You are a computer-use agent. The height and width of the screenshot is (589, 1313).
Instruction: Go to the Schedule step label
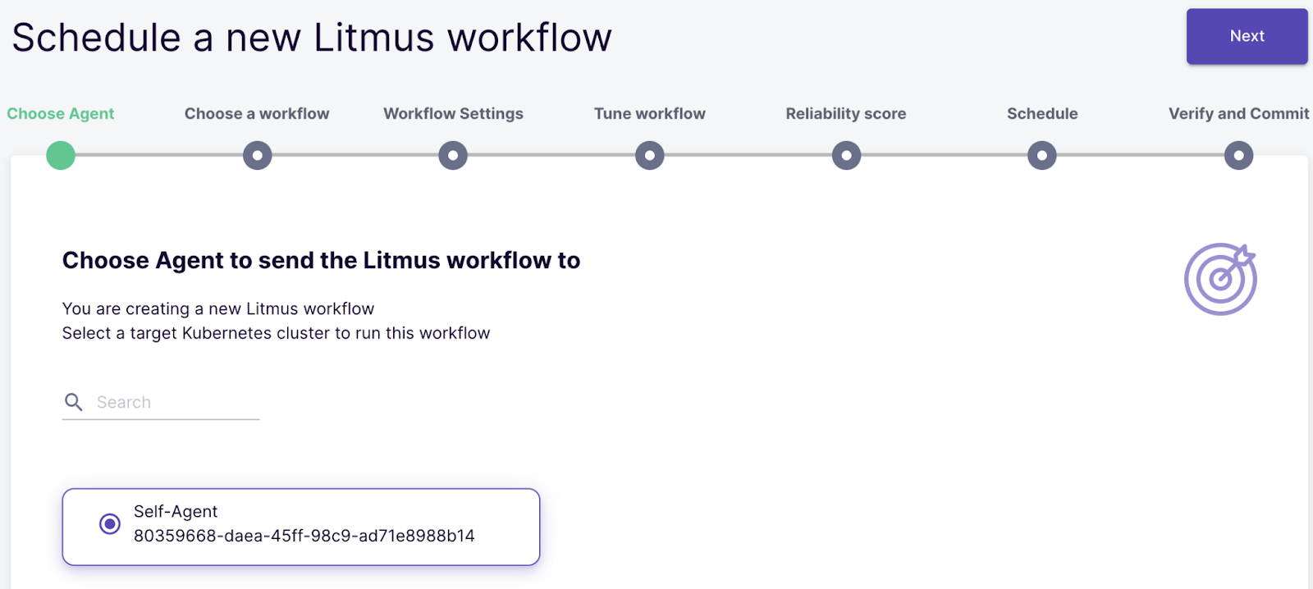(1042, 114)
